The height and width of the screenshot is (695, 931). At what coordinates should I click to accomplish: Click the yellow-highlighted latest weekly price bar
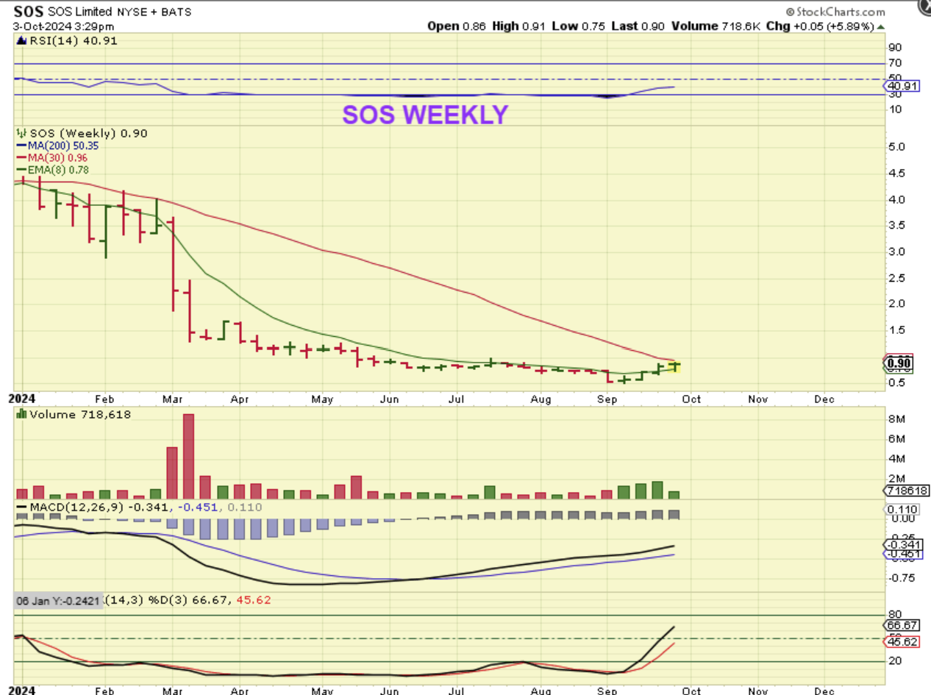point(674,366)
